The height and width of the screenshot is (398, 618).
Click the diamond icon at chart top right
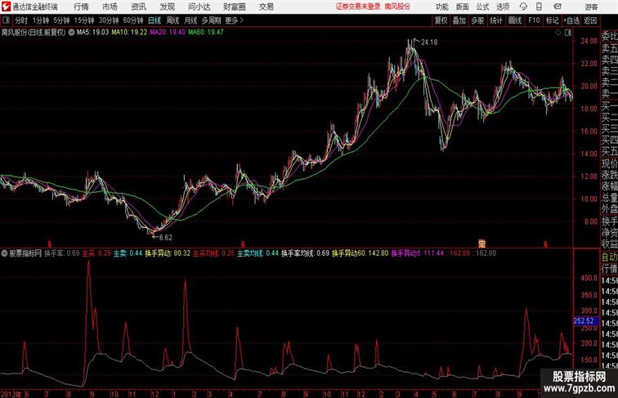tap(558, 33)
